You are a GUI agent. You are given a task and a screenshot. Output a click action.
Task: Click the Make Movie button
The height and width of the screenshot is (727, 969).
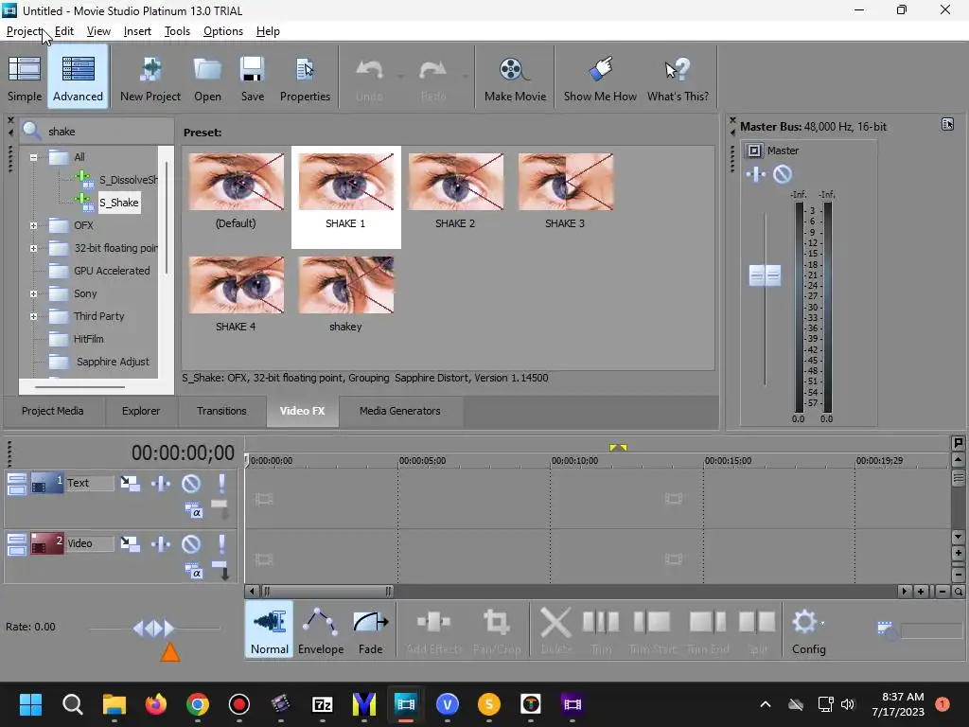click(515, 78)
